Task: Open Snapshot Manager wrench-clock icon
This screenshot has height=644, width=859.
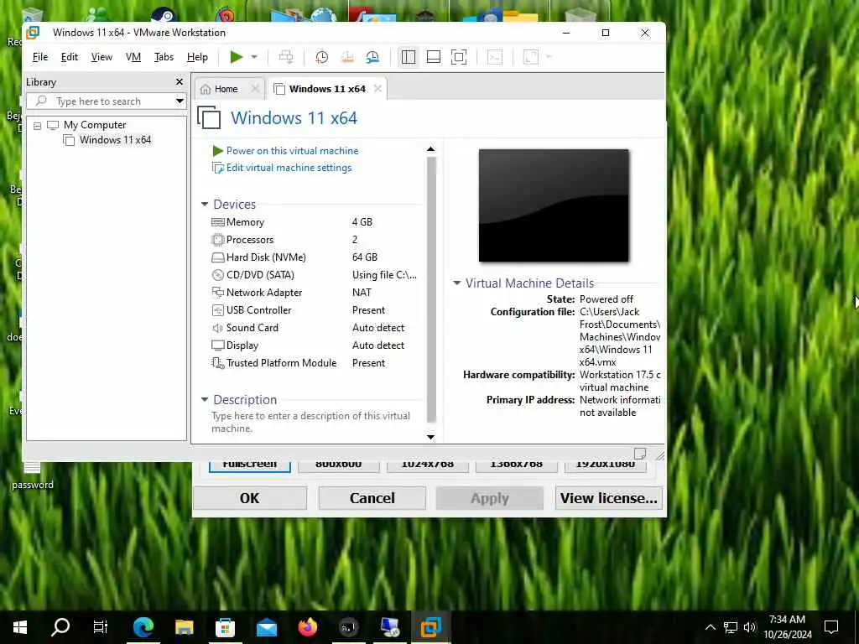Action: (x=372, y=57)
